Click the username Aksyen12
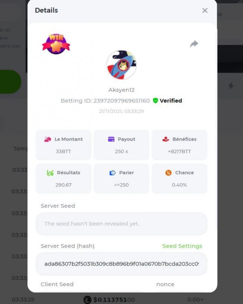This screenshot has width=243, height=304. pyautogui.click(x=122, y=90)
